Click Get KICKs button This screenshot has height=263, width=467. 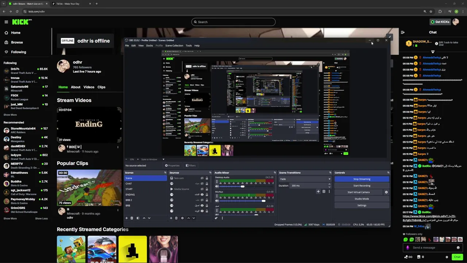[440, 22]
